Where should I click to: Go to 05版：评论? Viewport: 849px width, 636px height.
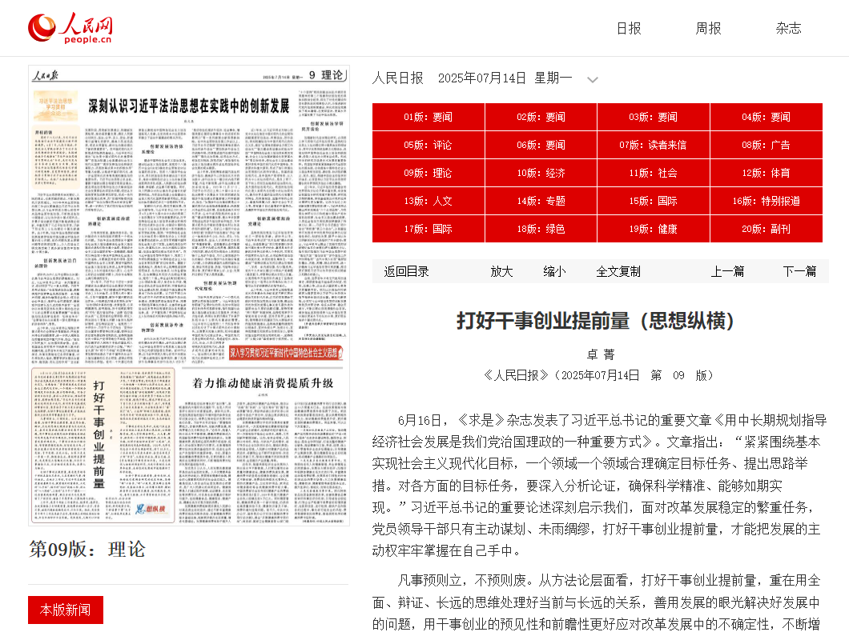coord(429,145)
